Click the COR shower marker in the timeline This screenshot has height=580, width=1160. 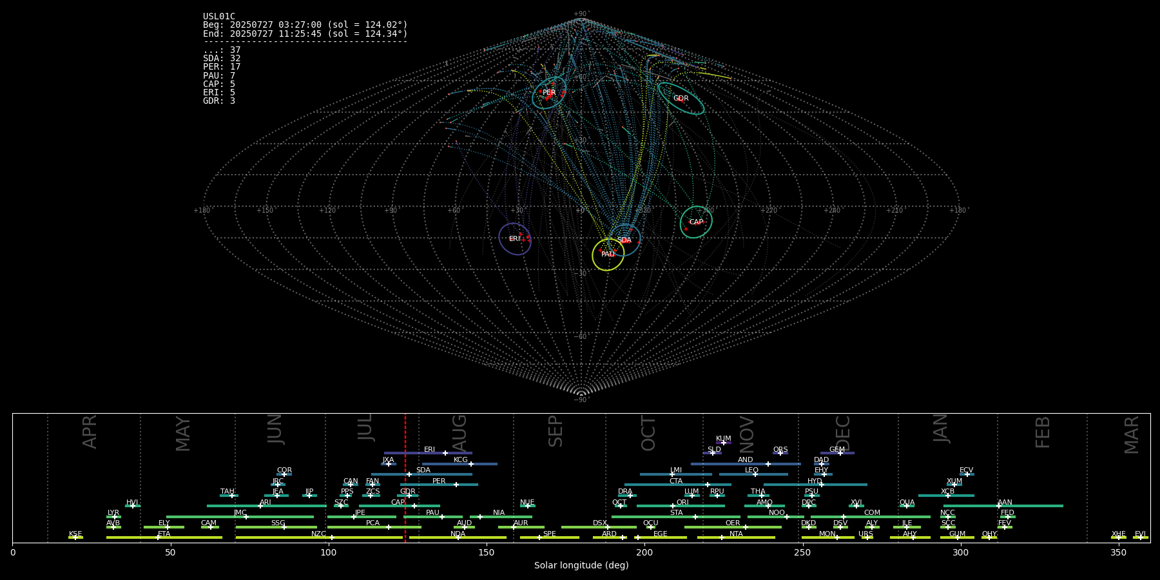click(x=284, y=474)
